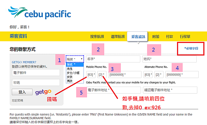Click the 登入 login button
Viewport: 207px width, 125px height.
[x=22, y=92]
